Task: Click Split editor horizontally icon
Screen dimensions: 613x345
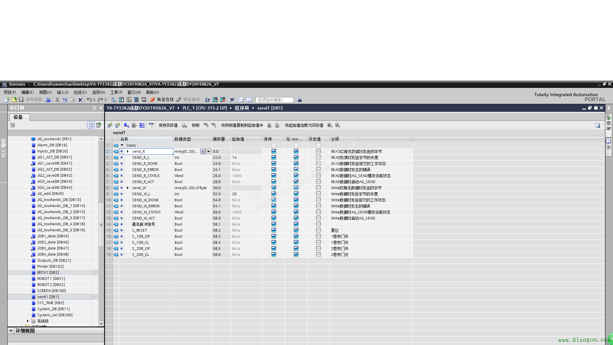Action: pyautogui.click(x=241, y=100)
